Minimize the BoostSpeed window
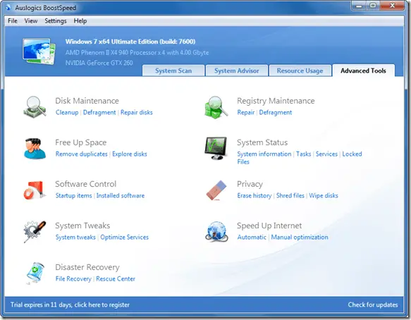This screenshot has height=320, width=411. tap(359, 6)
